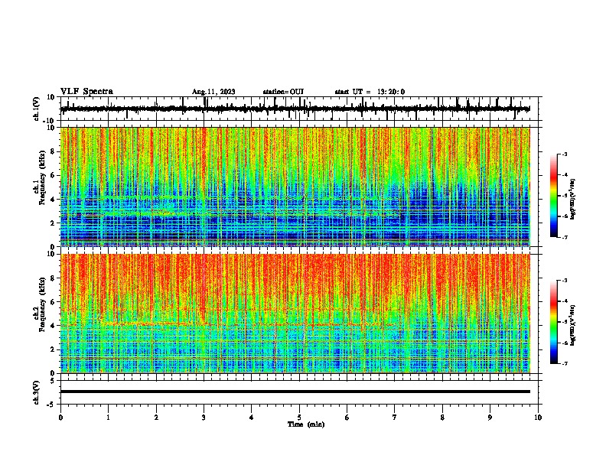
Task: Click the "8" kHz tick on ch.1 frequency axis
Action: (54, 151)
